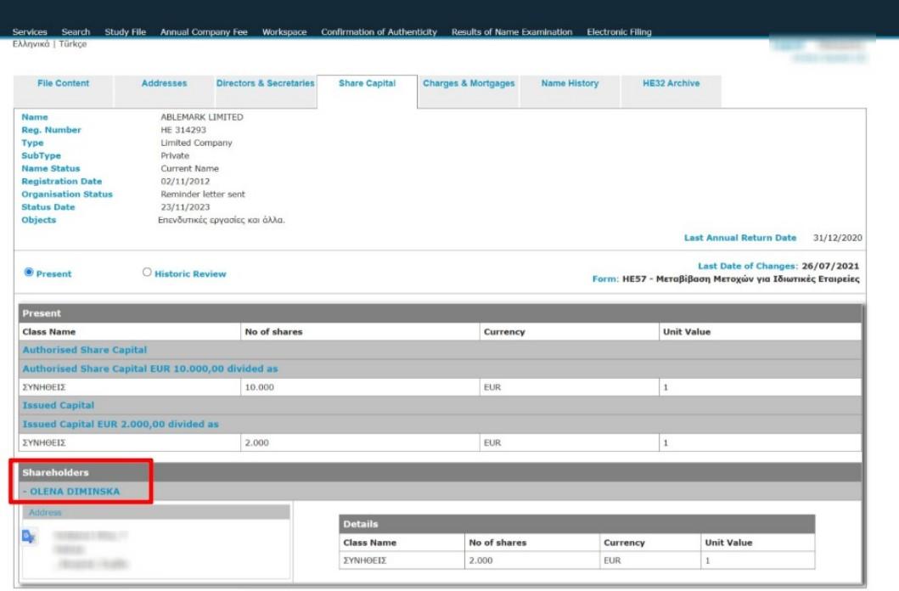This screenshot has width=899, height=591.
Task: Go to Annual Company Fee
Action: pos(204,32)
